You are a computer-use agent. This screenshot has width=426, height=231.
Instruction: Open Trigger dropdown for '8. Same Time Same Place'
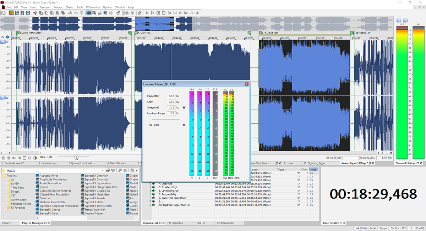coord(299,198)
